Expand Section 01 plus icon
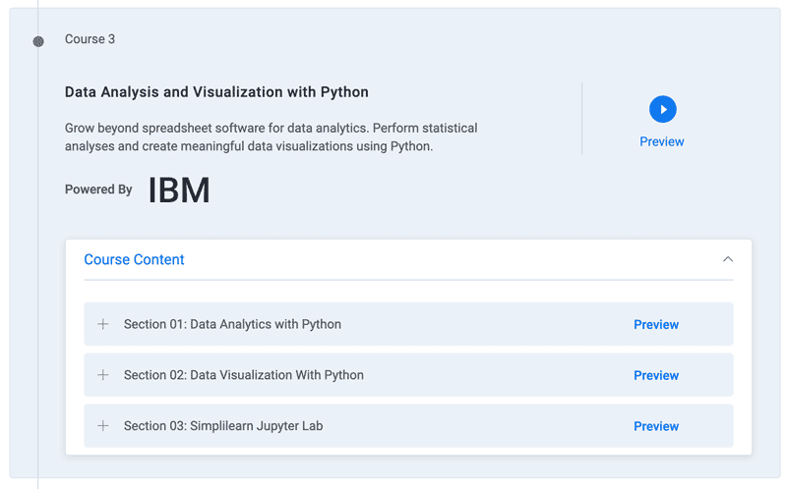 103,324
